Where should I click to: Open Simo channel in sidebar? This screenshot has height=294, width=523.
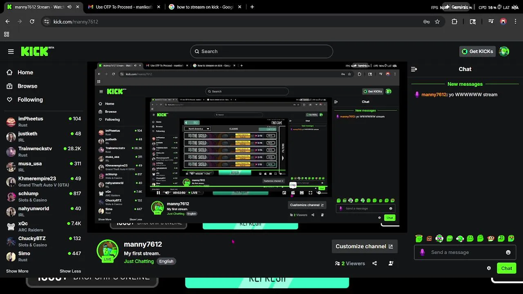pyautogui.click(x=43, y=256)
